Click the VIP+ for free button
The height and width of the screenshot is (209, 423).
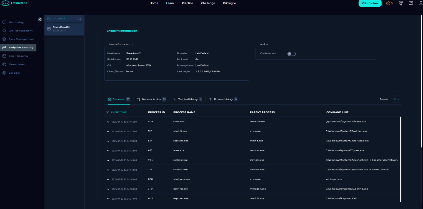point(370,3)
